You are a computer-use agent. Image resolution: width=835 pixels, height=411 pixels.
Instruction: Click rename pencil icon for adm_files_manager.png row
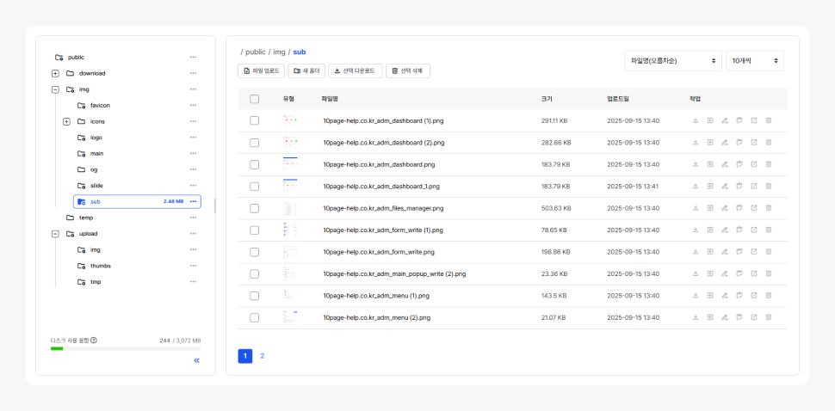tap(725, 208)
